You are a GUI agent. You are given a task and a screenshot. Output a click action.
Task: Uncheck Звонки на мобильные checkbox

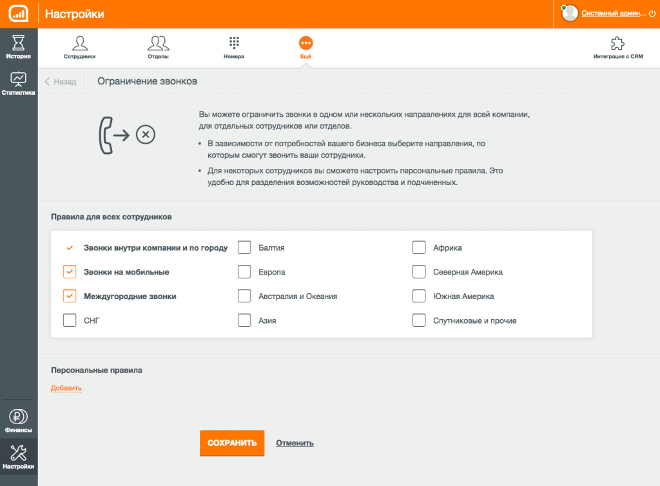(70, 272)
